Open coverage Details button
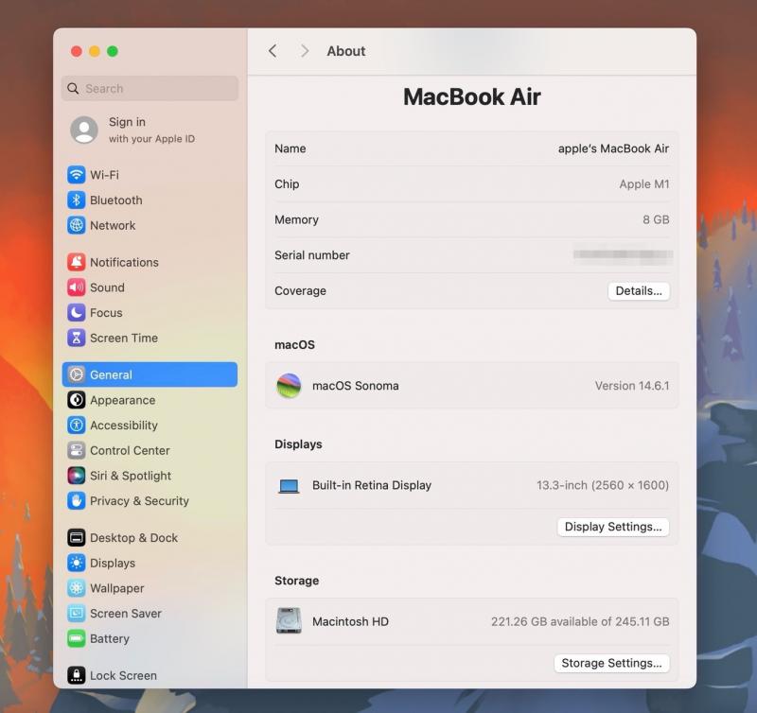The width and height of the screenshot is (757, 713). pos(638,291)
